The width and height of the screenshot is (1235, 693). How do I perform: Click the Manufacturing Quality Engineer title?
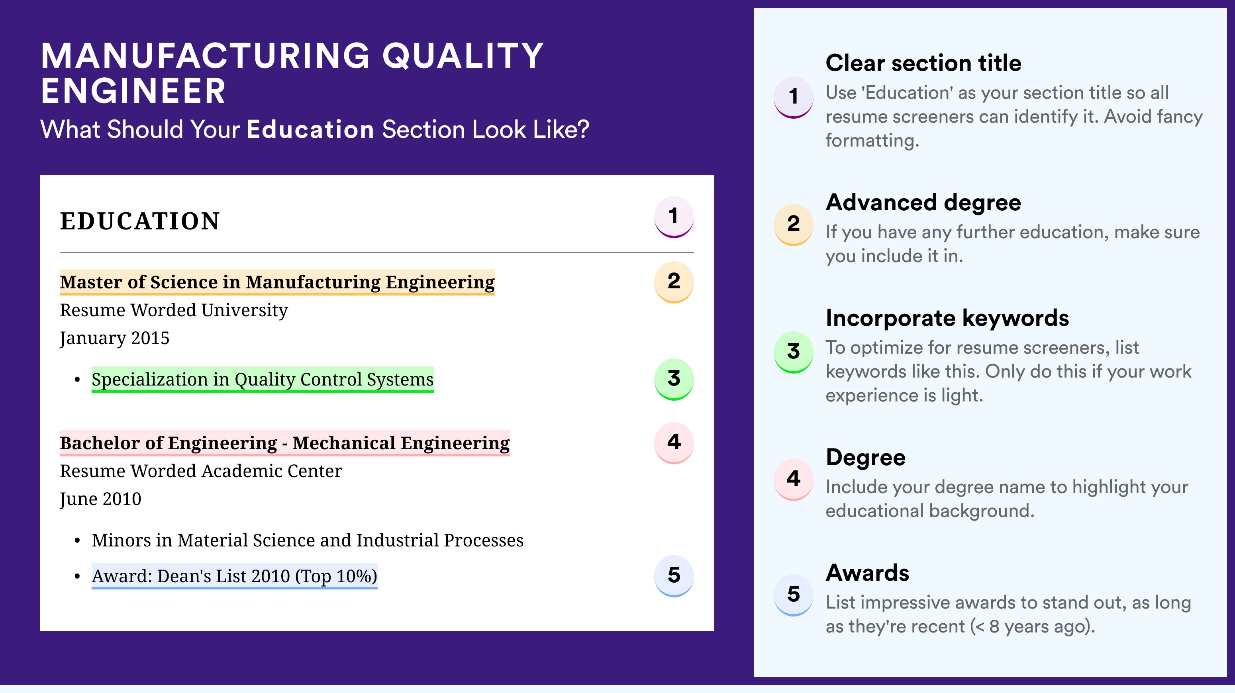pyautogui.click(x=292, y=73)
